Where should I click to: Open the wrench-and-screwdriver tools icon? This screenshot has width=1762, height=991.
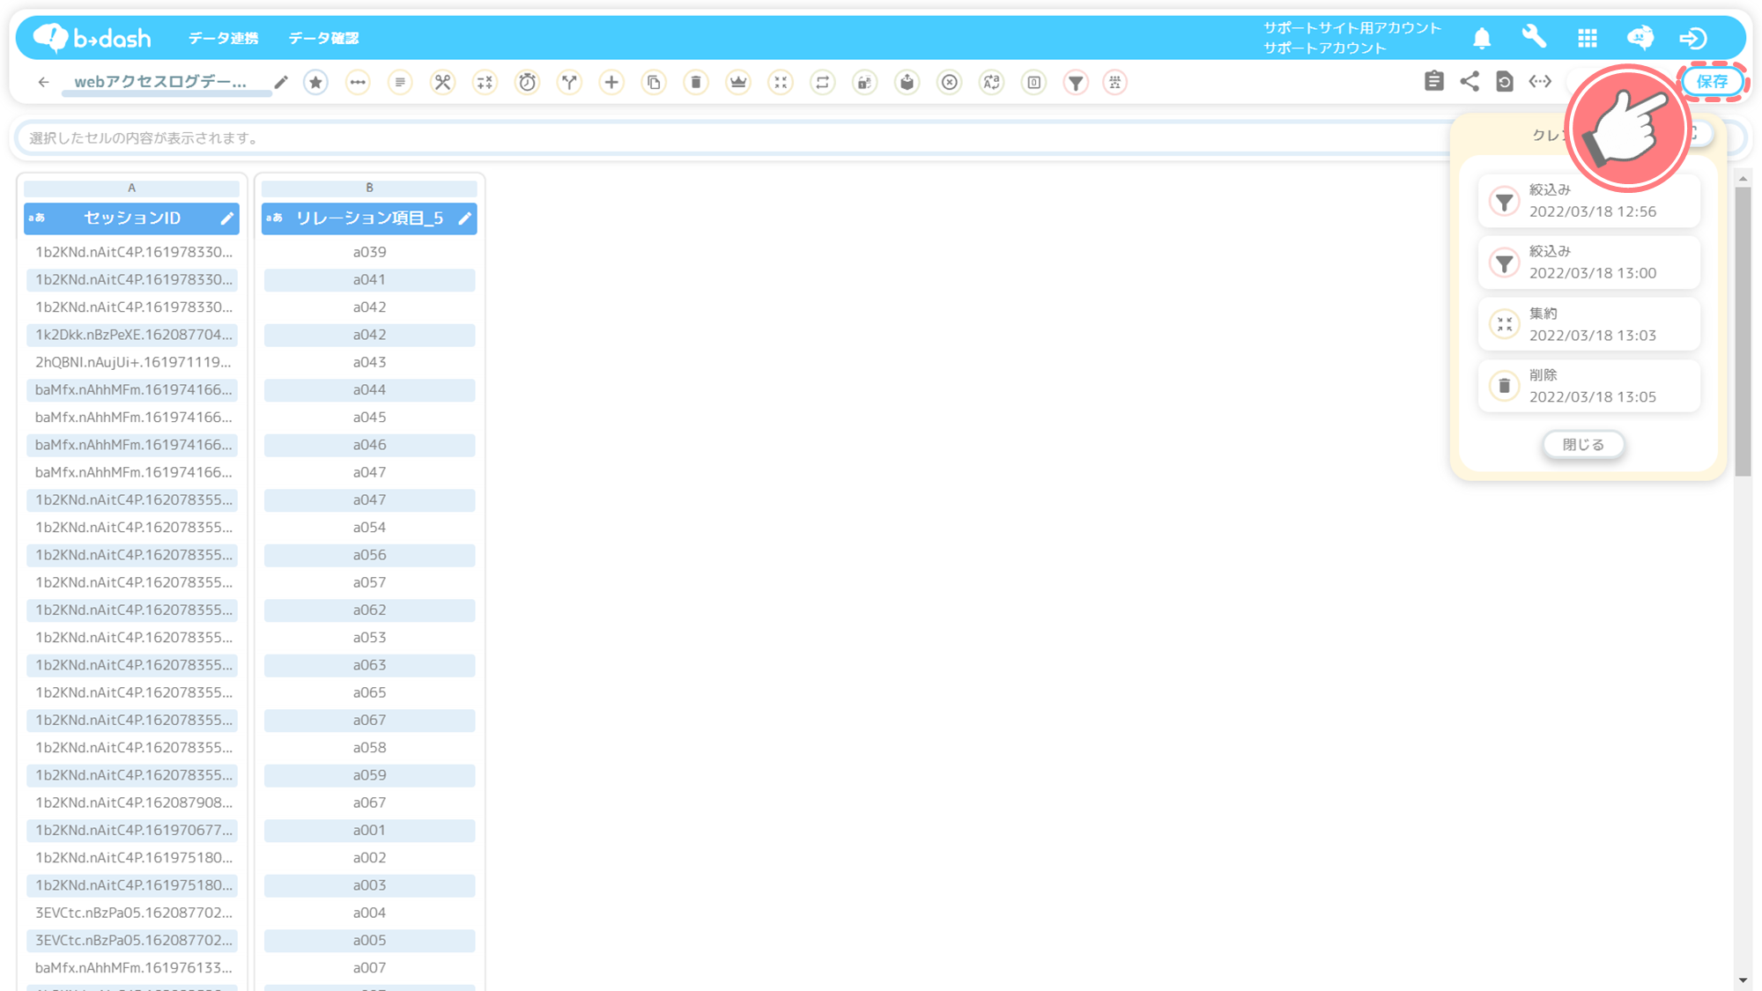pyautogui.click(x=442, y=82)
